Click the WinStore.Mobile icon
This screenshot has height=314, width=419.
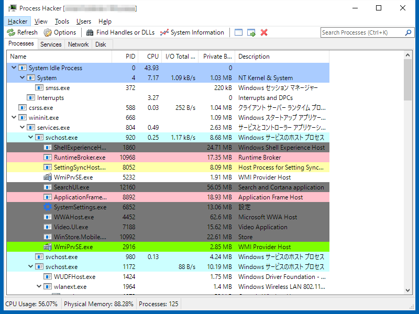(x=48, y=237)
